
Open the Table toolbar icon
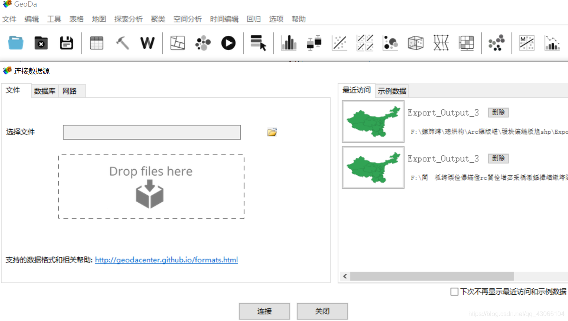pyautogui.click(x=97, y=43)
